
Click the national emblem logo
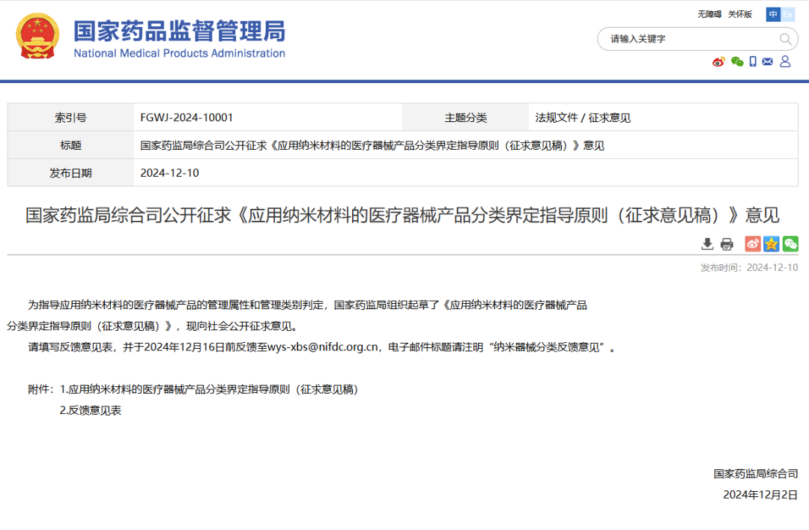(x=37, y=36)
